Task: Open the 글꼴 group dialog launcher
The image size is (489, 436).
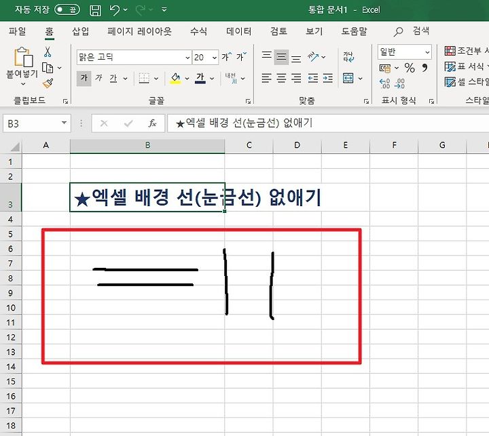Action: [248, 101]
